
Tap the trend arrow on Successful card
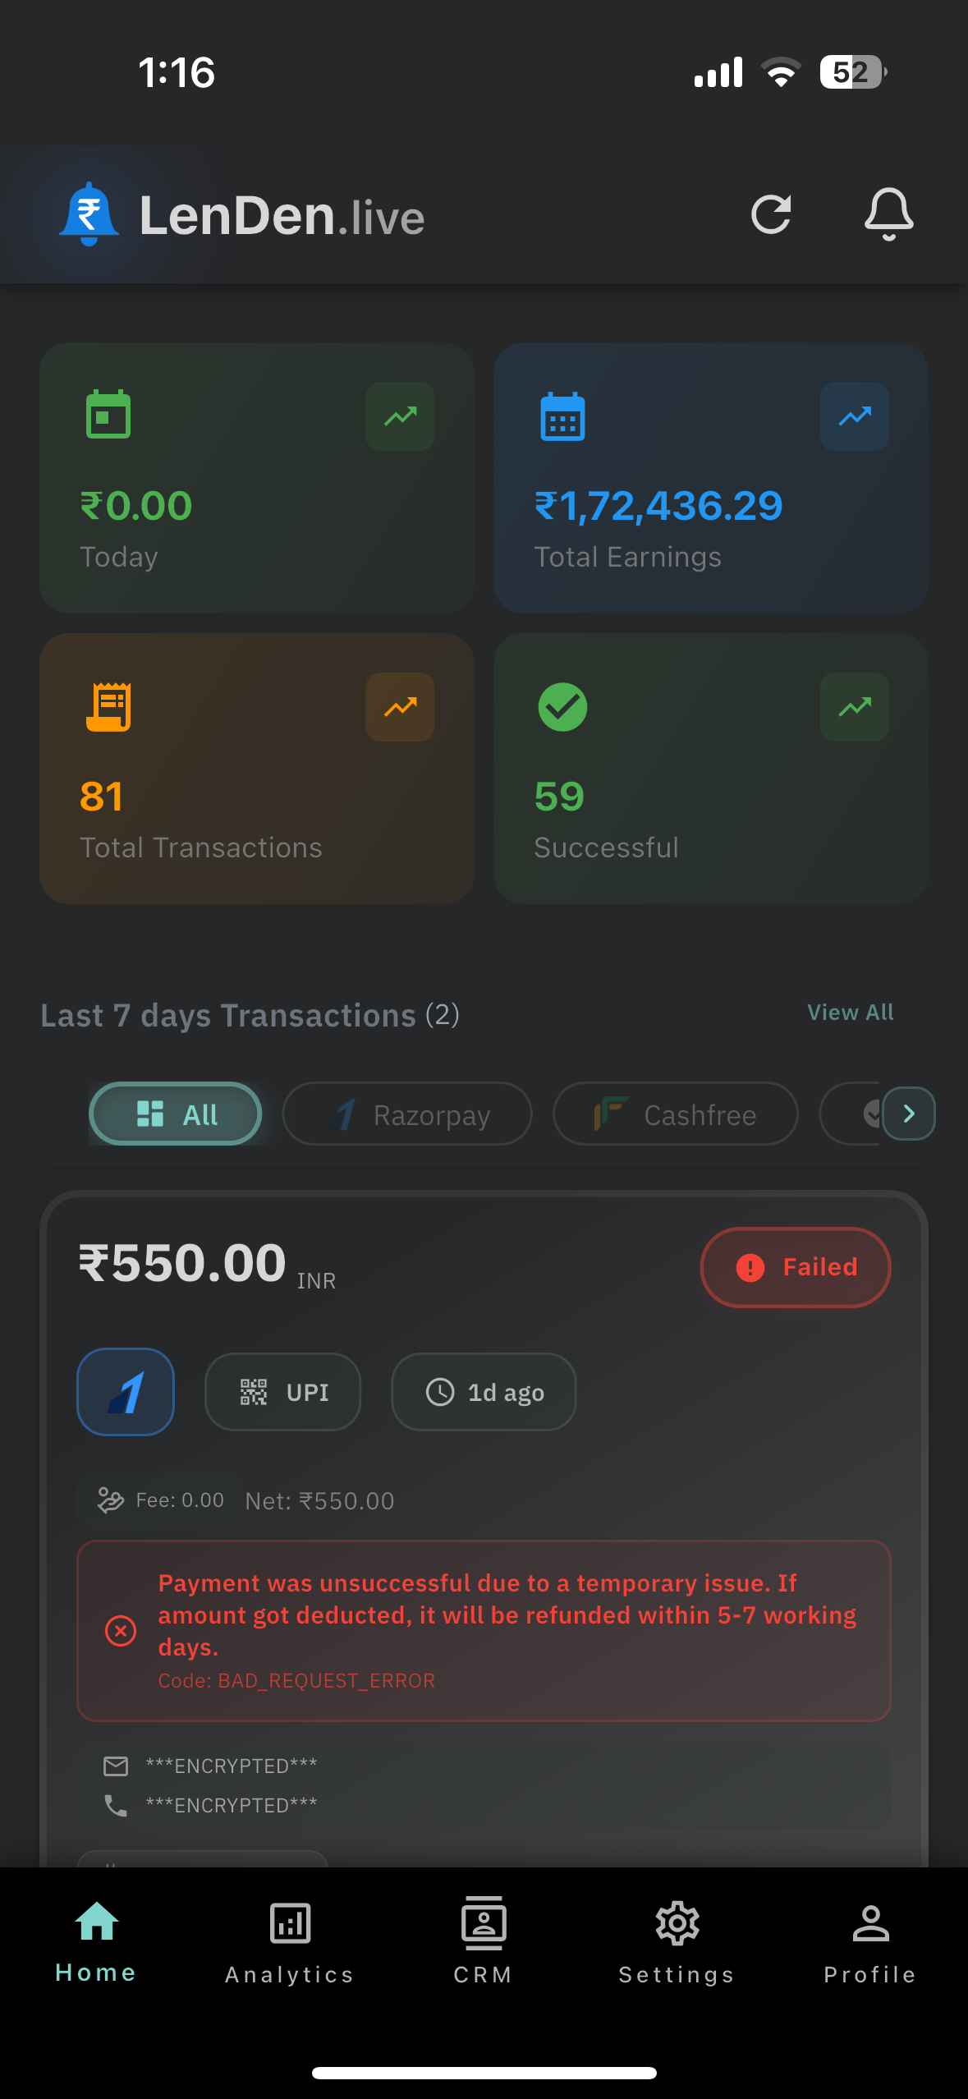[x=854, y=707]
